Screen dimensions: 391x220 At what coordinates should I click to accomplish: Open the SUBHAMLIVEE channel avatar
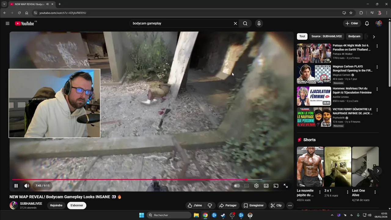pos(13,205)
